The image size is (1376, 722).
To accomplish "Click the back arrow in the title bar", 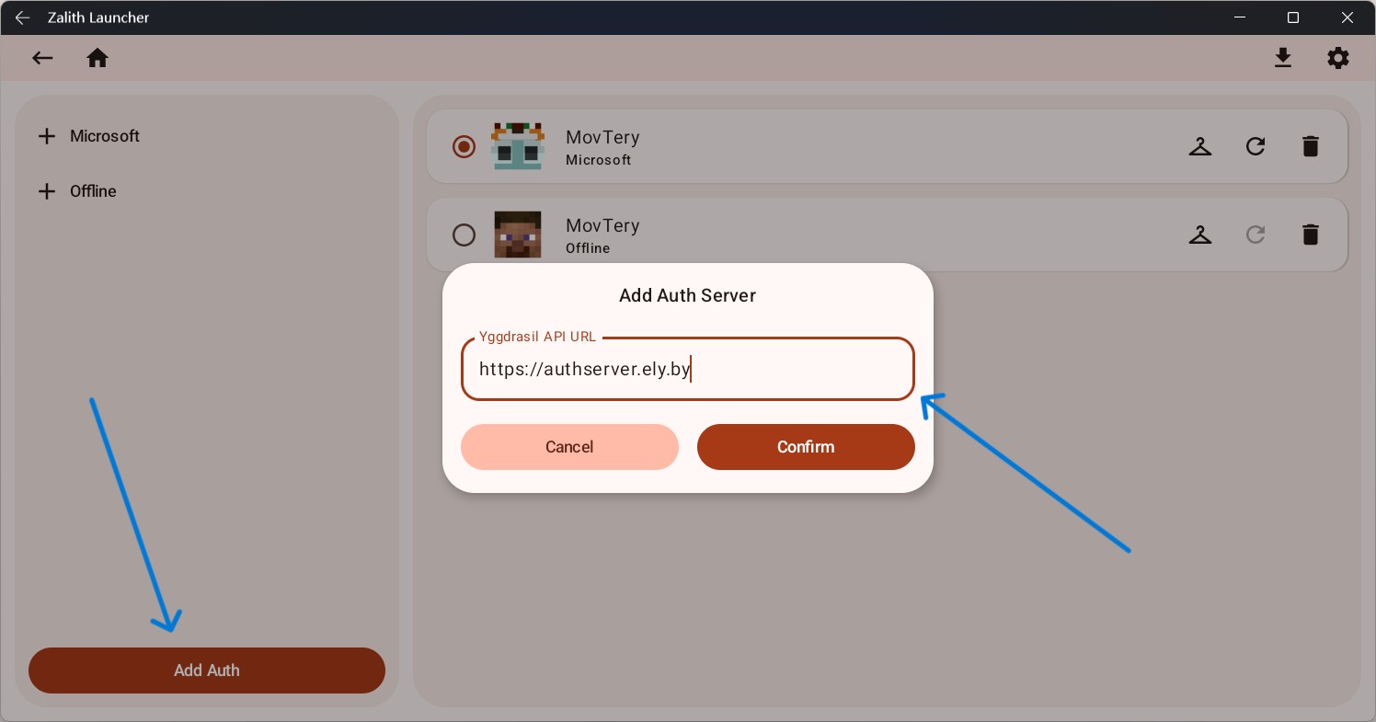I will tap(22, 17).
